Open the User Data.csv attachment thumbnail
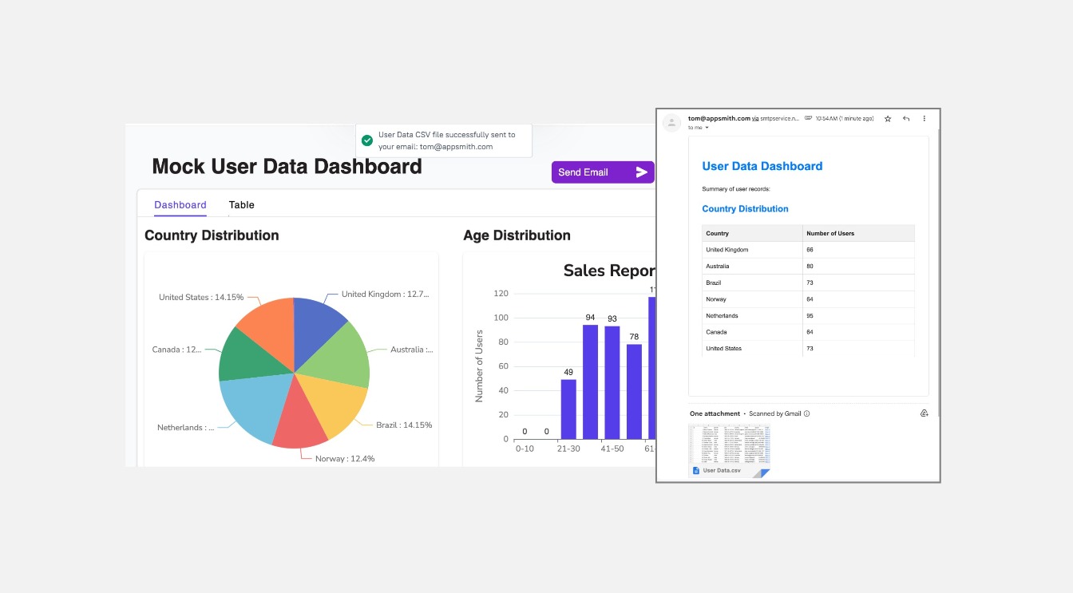The height and width of the screenshot is (593, 1073). 730,451
